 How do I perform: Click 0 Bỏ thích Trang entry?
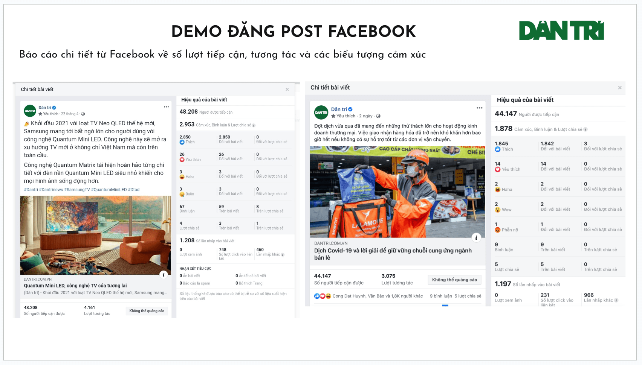[249, 283]
